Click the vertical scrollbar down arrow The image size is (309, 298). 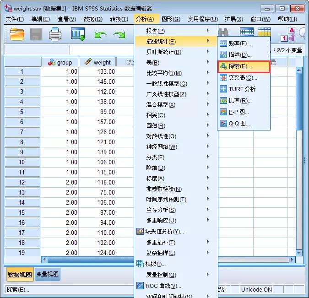click(299, 253)
